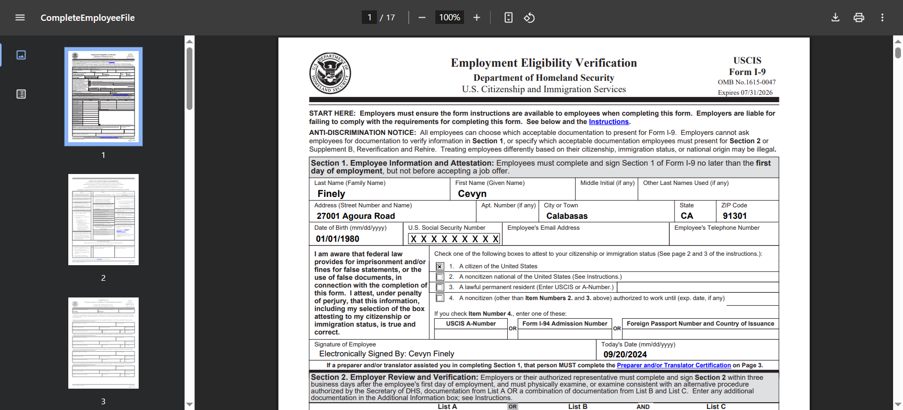Click the Other Last Names Used field
This screenshot has height=410, width=903.
tap(709, 193)
